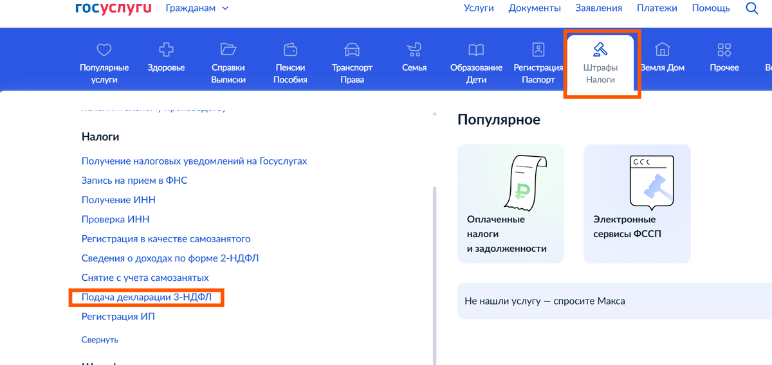Open Сведения о доходах по форме 2-НДФЛ
Viewport: 772px width, 365px height.
(x=170, y=258)
